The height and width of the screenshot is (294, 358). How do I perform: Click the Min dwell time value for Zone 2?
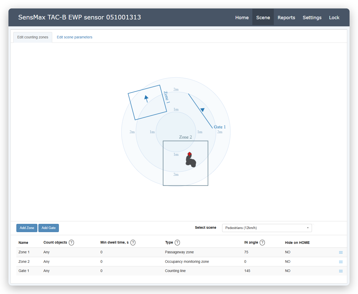tap(101, 262)
